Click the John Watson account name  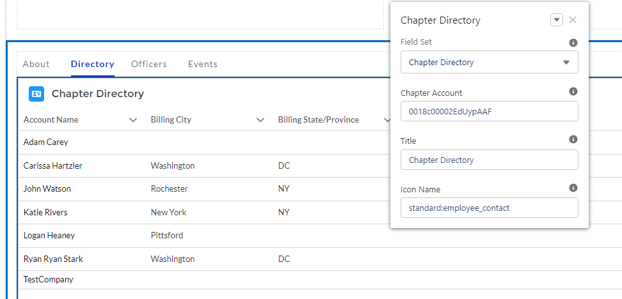click(47, 189)
